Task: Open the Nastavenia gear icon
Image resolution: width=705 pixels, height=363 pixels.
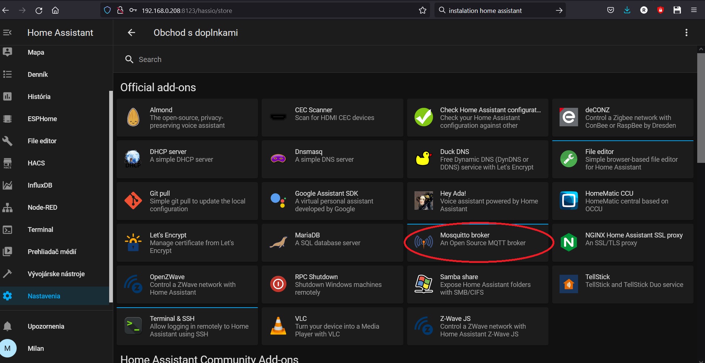Action: point(7,296)
